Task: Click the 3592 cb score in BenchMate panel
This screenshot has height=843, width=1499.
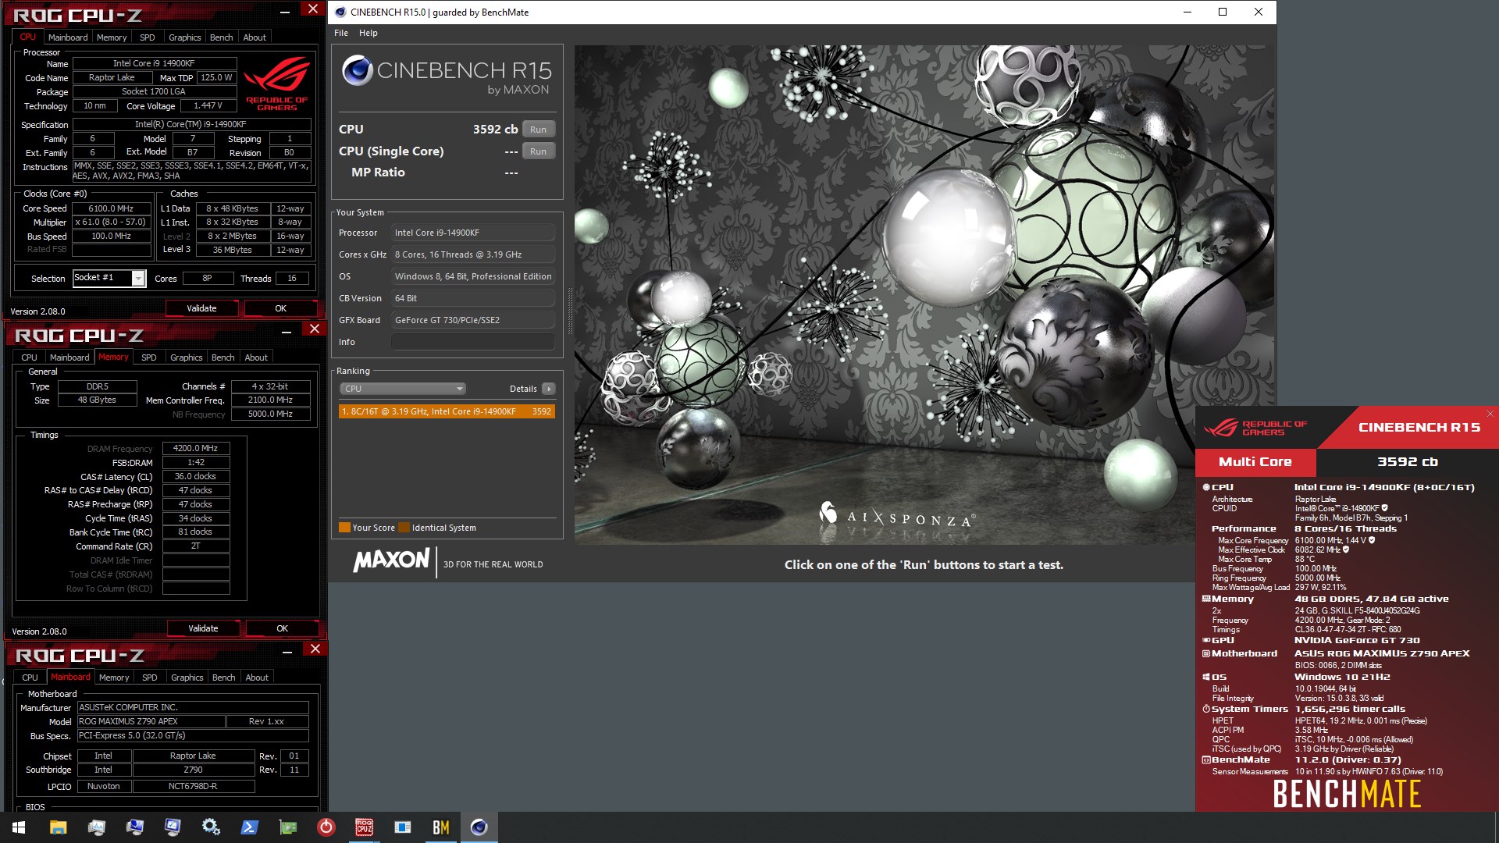Action: click(x=1408, y=462)
